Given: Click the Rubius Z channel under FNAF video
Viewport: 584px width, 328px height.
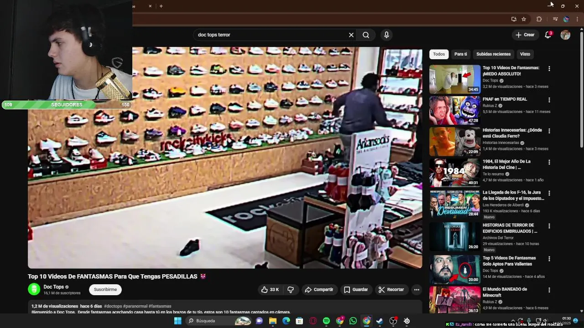Looking at the screenshot, I should [490, 106].
